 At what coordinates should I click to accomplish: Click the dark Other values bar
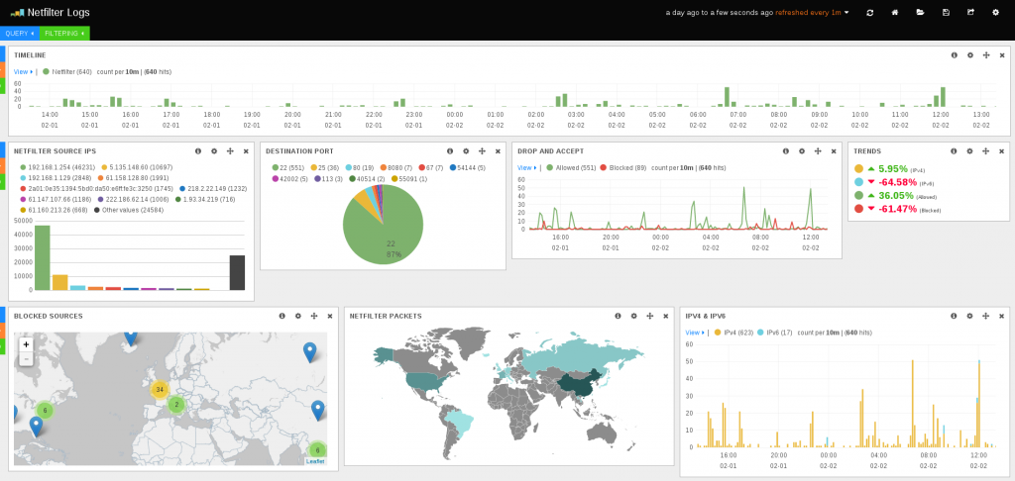(238, 273)
